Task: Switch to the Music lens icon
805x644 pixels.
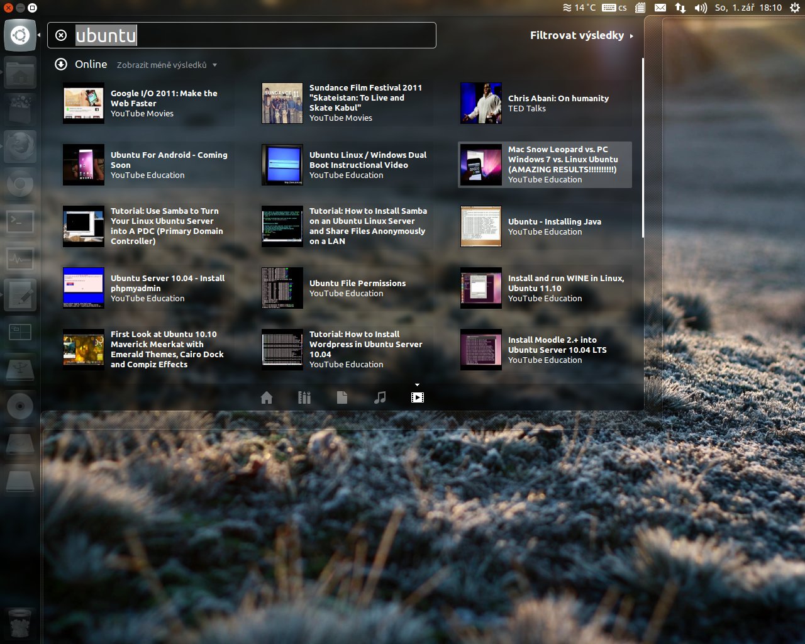Action: [380, 397]
